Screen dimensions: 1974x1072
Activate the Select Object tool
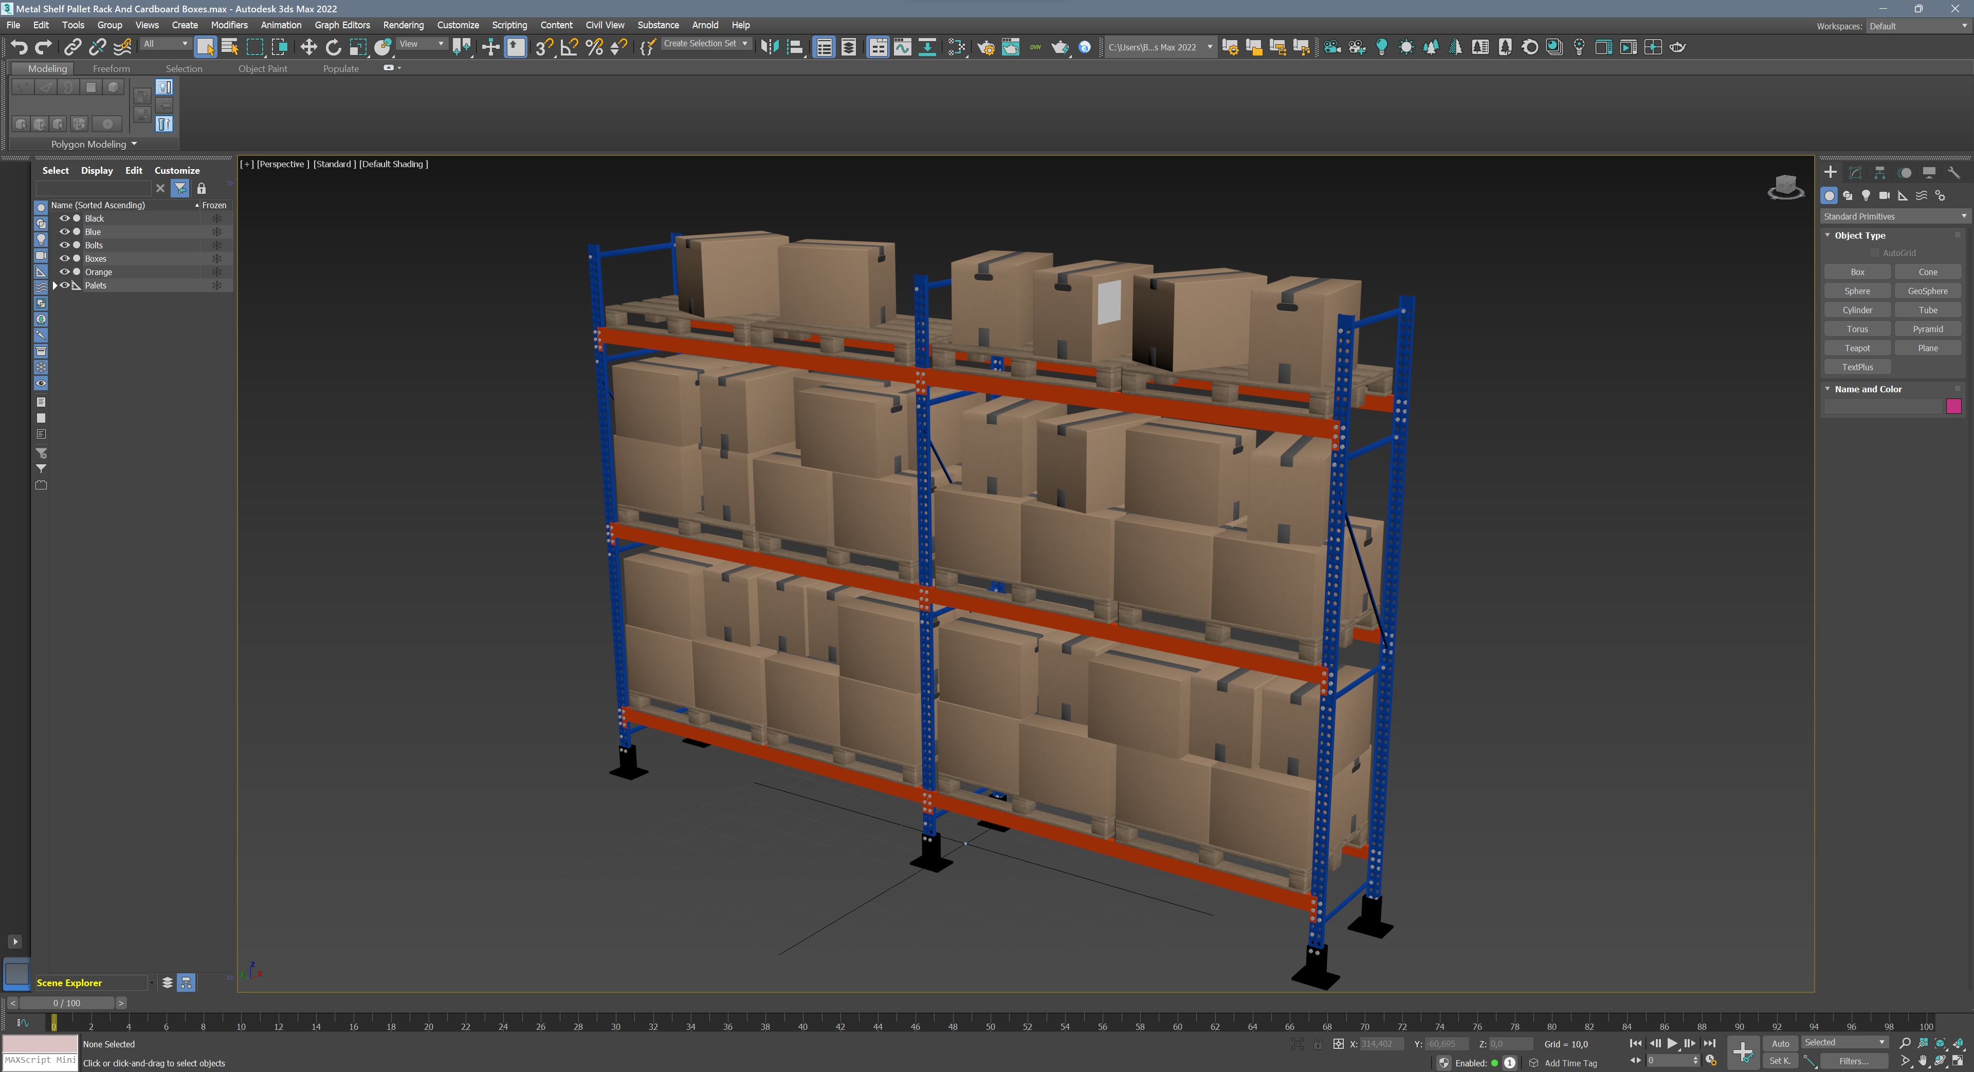coord(206,47)
